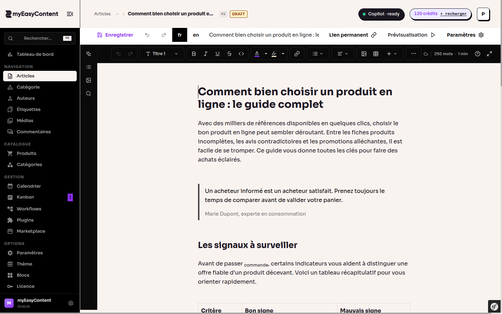Collapse the sidebar with the menu icon
502x314 pixels.
pyautogui.click(x=70, y=14)
